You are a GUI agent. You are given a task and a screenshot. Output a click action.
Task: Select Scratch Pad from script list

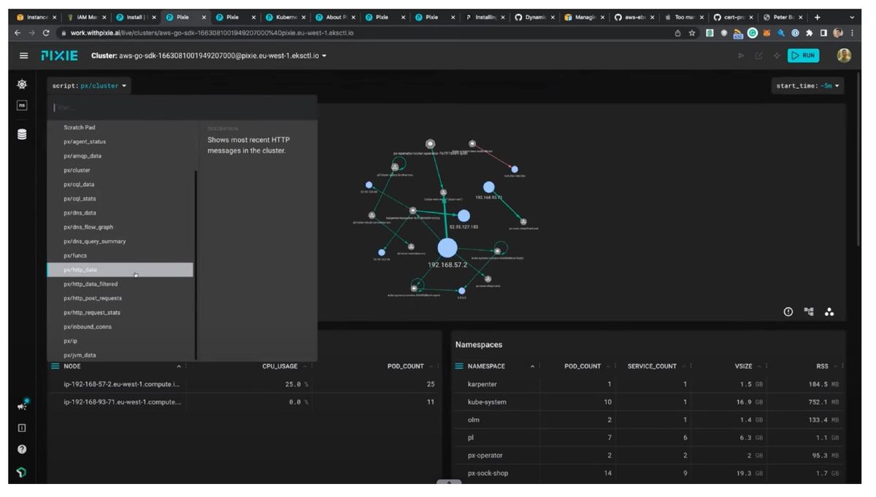(120, 128)
